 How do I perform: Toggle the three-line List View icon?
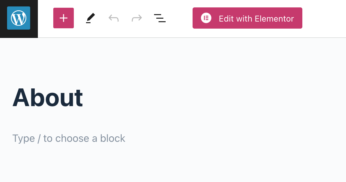coord(160,18)
